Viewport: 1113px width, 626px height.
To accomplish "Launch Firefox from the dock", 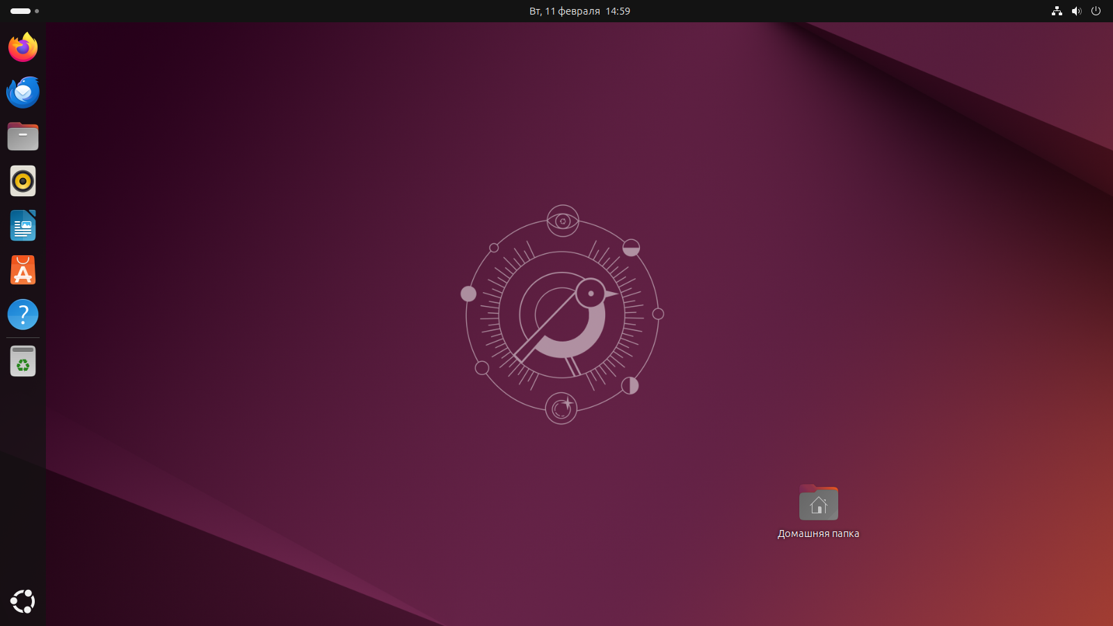I will click(x=23, y=47).
